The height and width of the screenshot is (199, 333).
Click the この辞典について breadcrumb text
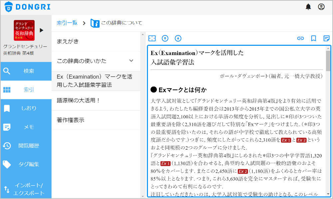pos(122,23)
